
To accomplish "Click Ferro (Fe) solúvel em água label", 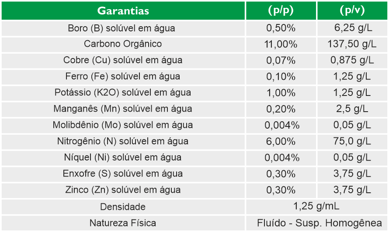I will (x=123, y=76).
